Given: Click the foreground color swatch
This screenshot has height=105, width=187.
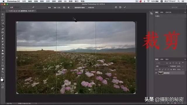Looking at the screenshot, I should [x=2, y=80].
